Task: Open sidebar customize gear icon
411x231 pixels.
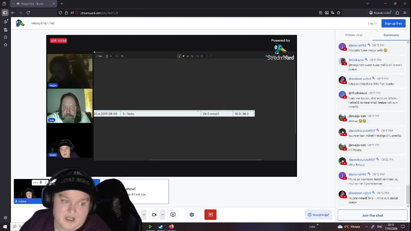Action: [x=5, y=218]
